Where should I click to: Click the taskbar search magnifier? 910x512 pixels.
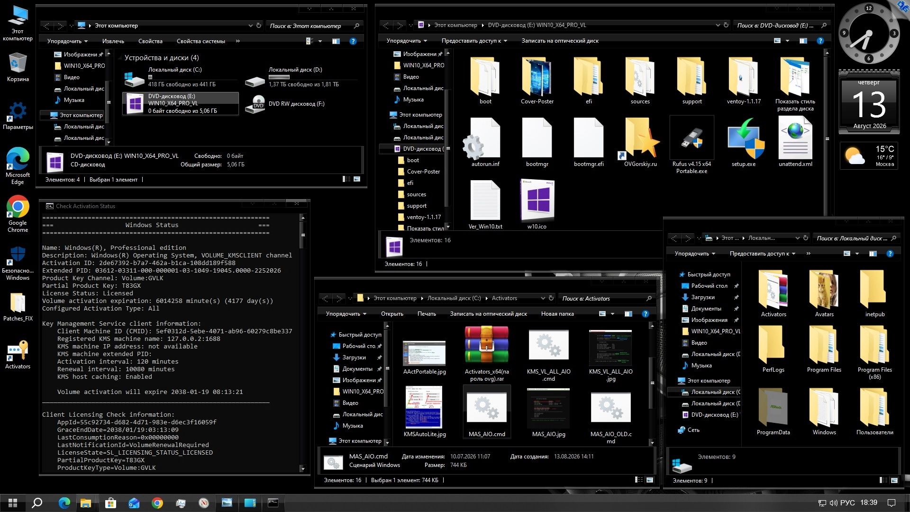pyautogui.click(x=37, y=503)
